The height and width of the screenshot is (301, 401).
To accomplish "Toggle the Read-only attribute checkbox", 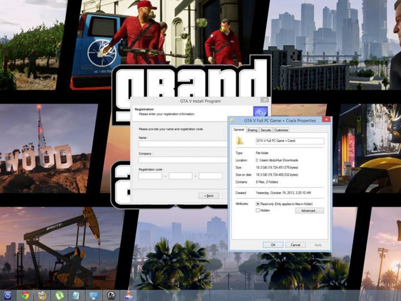I will [x=258, y=204].
